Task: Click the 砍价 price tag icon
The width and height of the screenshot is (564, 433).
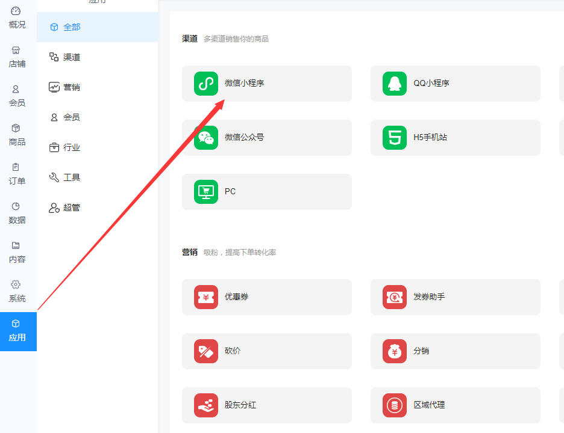Action: pyautogui.click(x=205, y=351)
